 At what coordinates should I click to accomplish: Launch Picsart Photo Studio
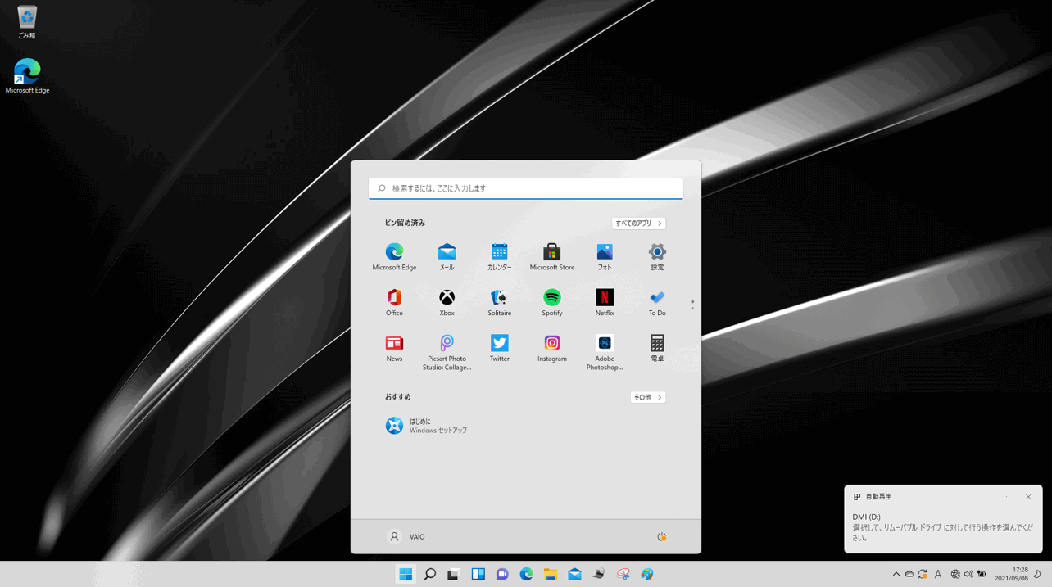[x=447, y=352]
